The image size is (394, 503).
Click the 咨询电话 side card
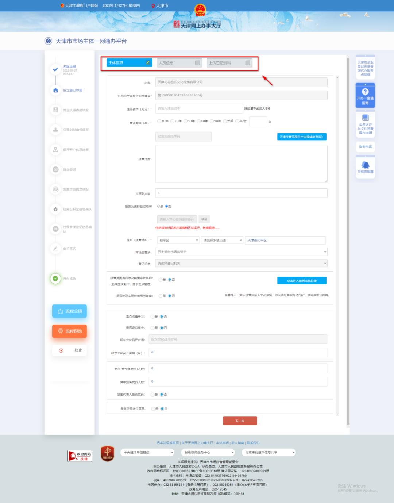(365, 147)
